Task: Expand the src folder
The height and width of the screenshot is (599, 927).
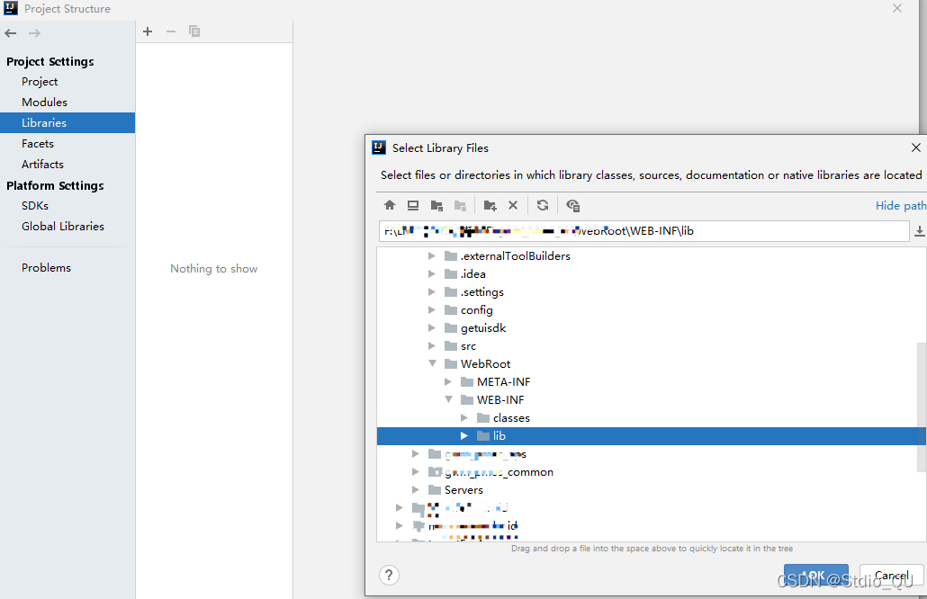Action: (432, 345)
